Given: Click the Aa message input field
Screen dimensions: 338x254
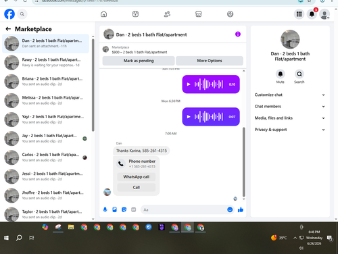Looking at the screenshot, I should [x=184, y=209].
